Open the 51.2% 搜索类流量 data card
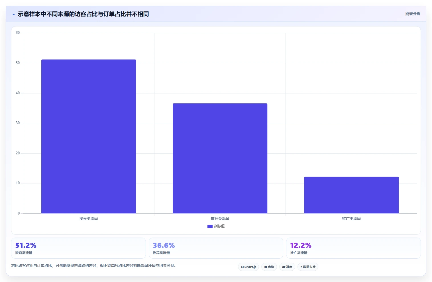Viewport: 432px width, 282px height. tap(78, 248)
